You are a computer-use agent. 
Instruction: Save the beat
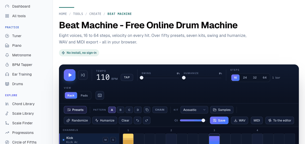[219, 121]
